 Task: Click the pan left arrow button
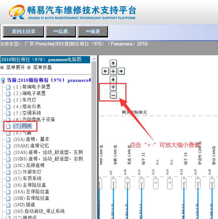point(105,71)
